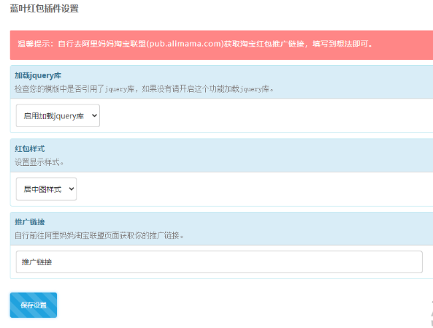Viewport: 433px width, 328px height.
Task: Click the 推广链接 input field
Action: pos(219,262)
